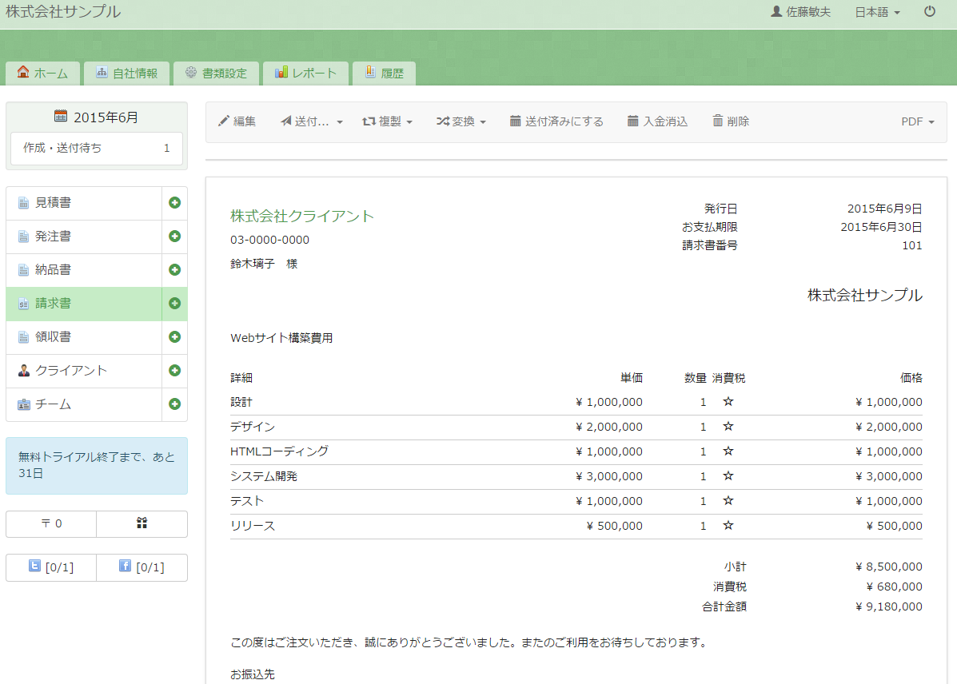Add new 発注書 with plus icon
957x684 pixels.
pyautogui.click(x=174, y=237)
